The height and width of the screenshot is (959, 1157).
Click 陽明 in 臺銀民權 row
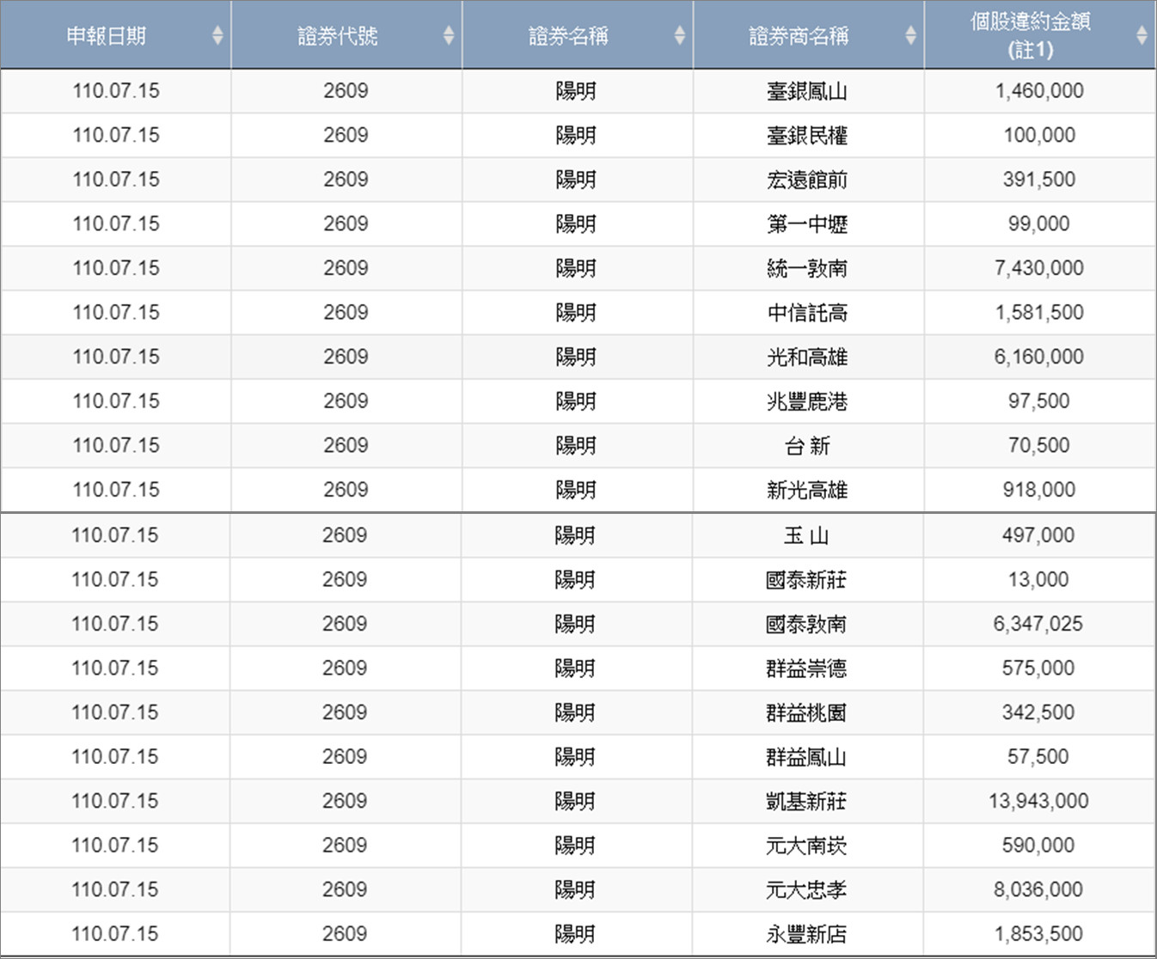pyautogui.click(x=576, y=136)
